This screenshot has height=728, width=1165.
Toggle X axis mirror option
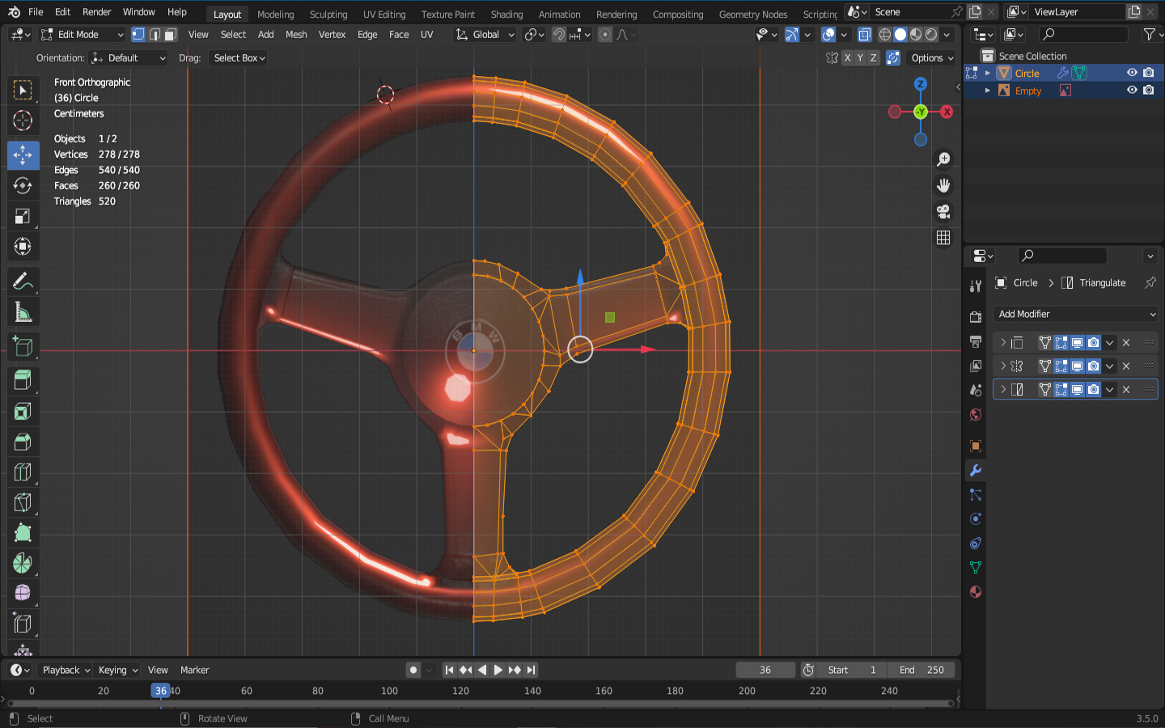click(847, 58)
